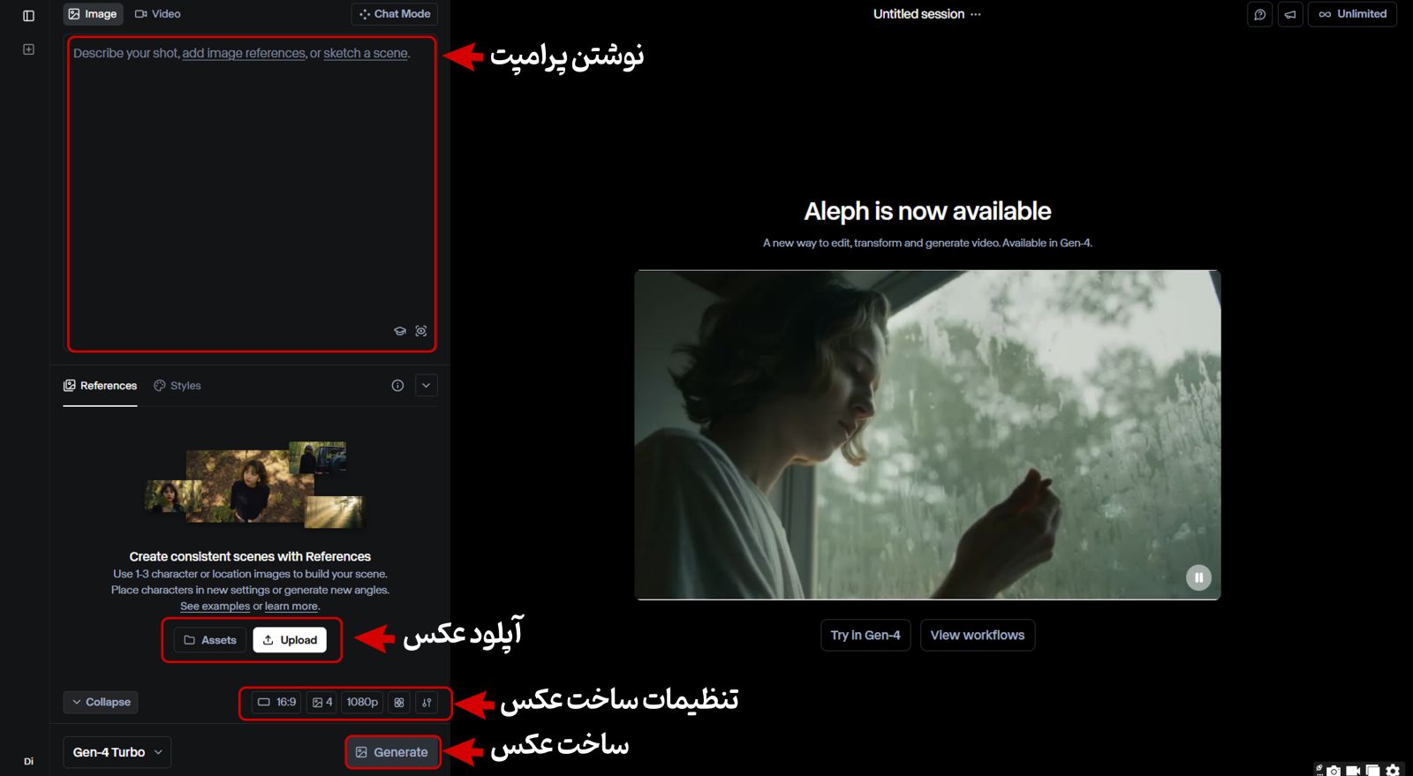Open announcements via the megaphone icon
This screenshot has height=776, width=1413.
(1290, 14)
